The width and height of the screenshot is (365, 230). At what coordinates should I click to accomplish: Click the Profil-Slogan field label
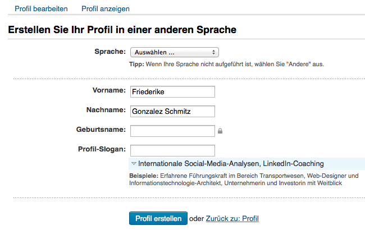[102, 149]
